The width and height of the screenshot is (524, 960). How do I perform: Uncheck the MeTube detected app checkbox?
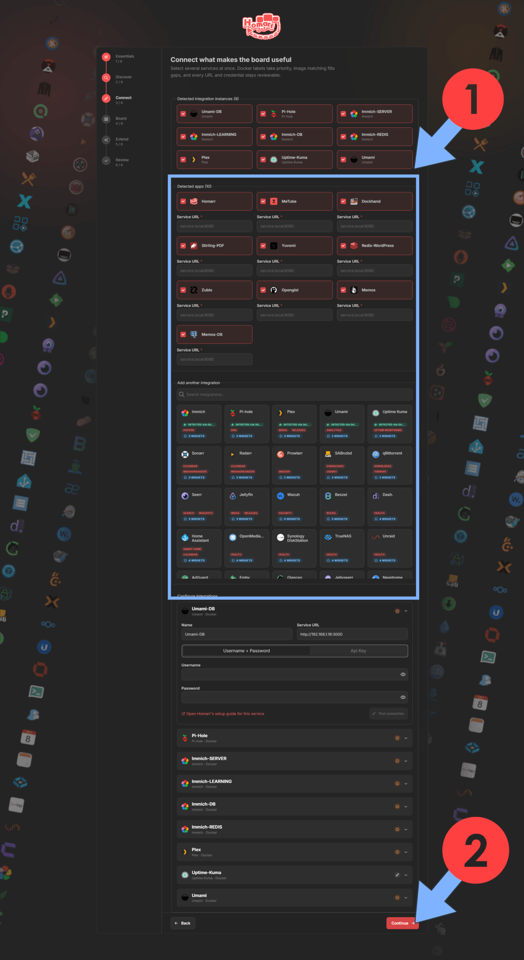[263, 201]
